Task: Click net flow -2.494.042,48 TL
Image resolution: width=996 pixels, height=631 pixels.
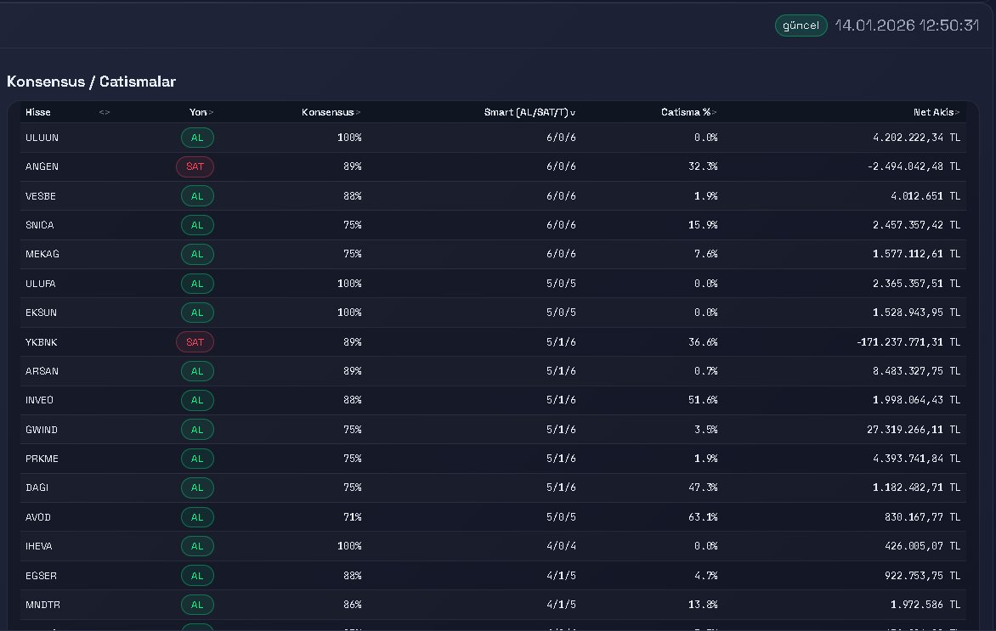Action: click(x=914, y=167)
